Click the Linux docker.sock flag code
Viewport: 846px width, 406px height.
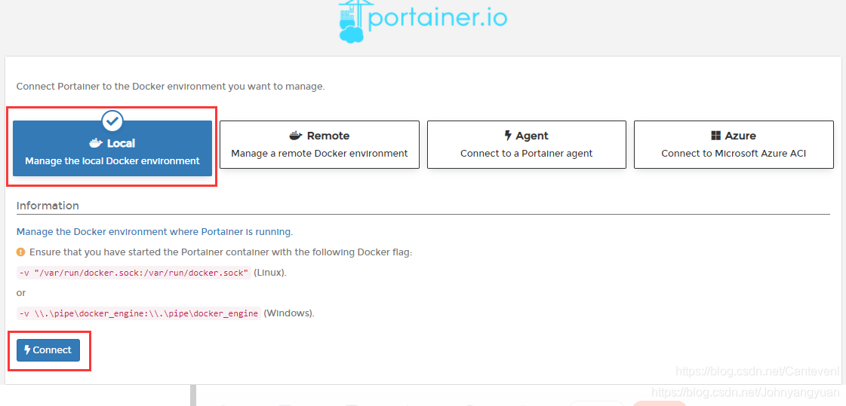coord(134,273)
